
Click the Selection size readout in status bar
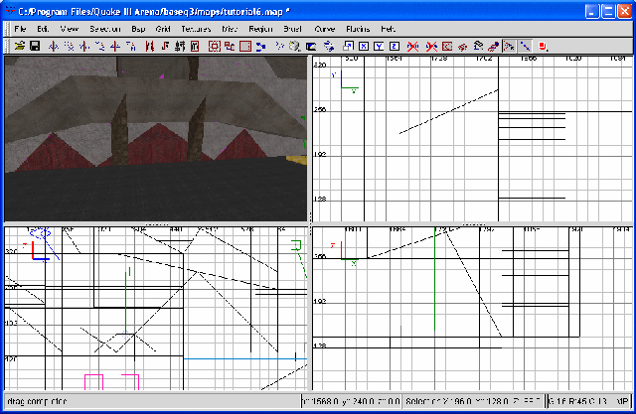click(x=473, y=401)
